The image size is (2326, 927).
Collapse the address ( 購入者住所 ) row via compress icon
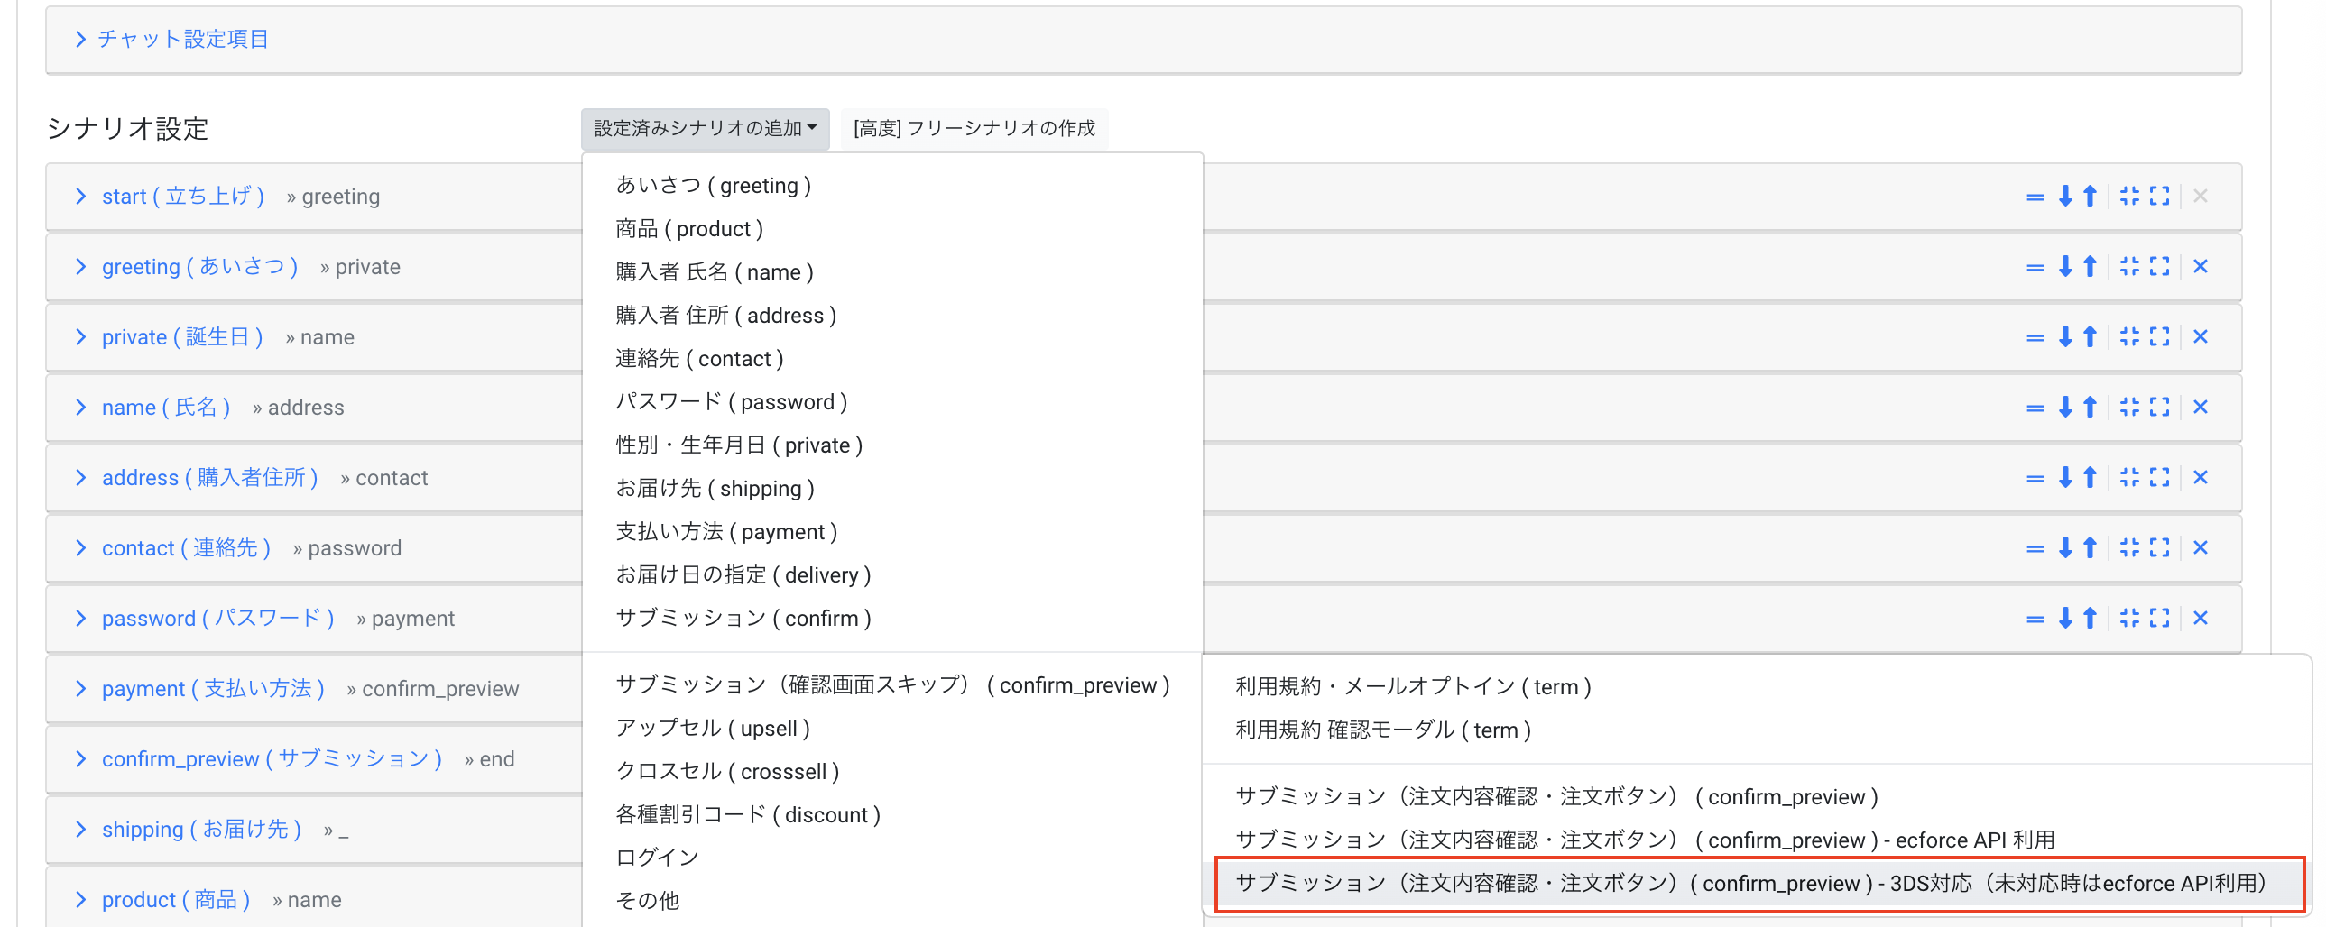tap(2130, 478)
